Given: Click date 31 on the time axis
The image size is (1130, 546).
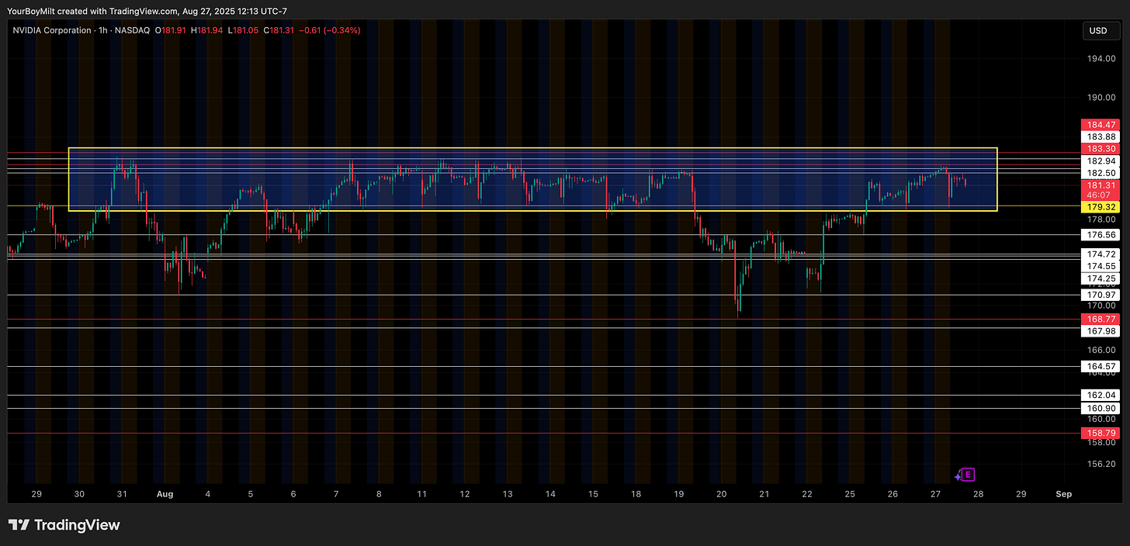Looking at the screenshot, I should 122,494.
